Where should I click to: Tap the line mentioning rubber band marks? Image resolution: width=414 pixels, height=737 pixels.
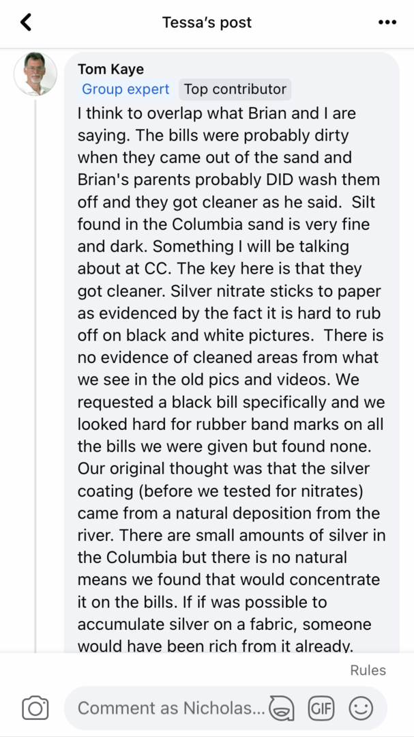pyautogui.click(x=231, y=424)
